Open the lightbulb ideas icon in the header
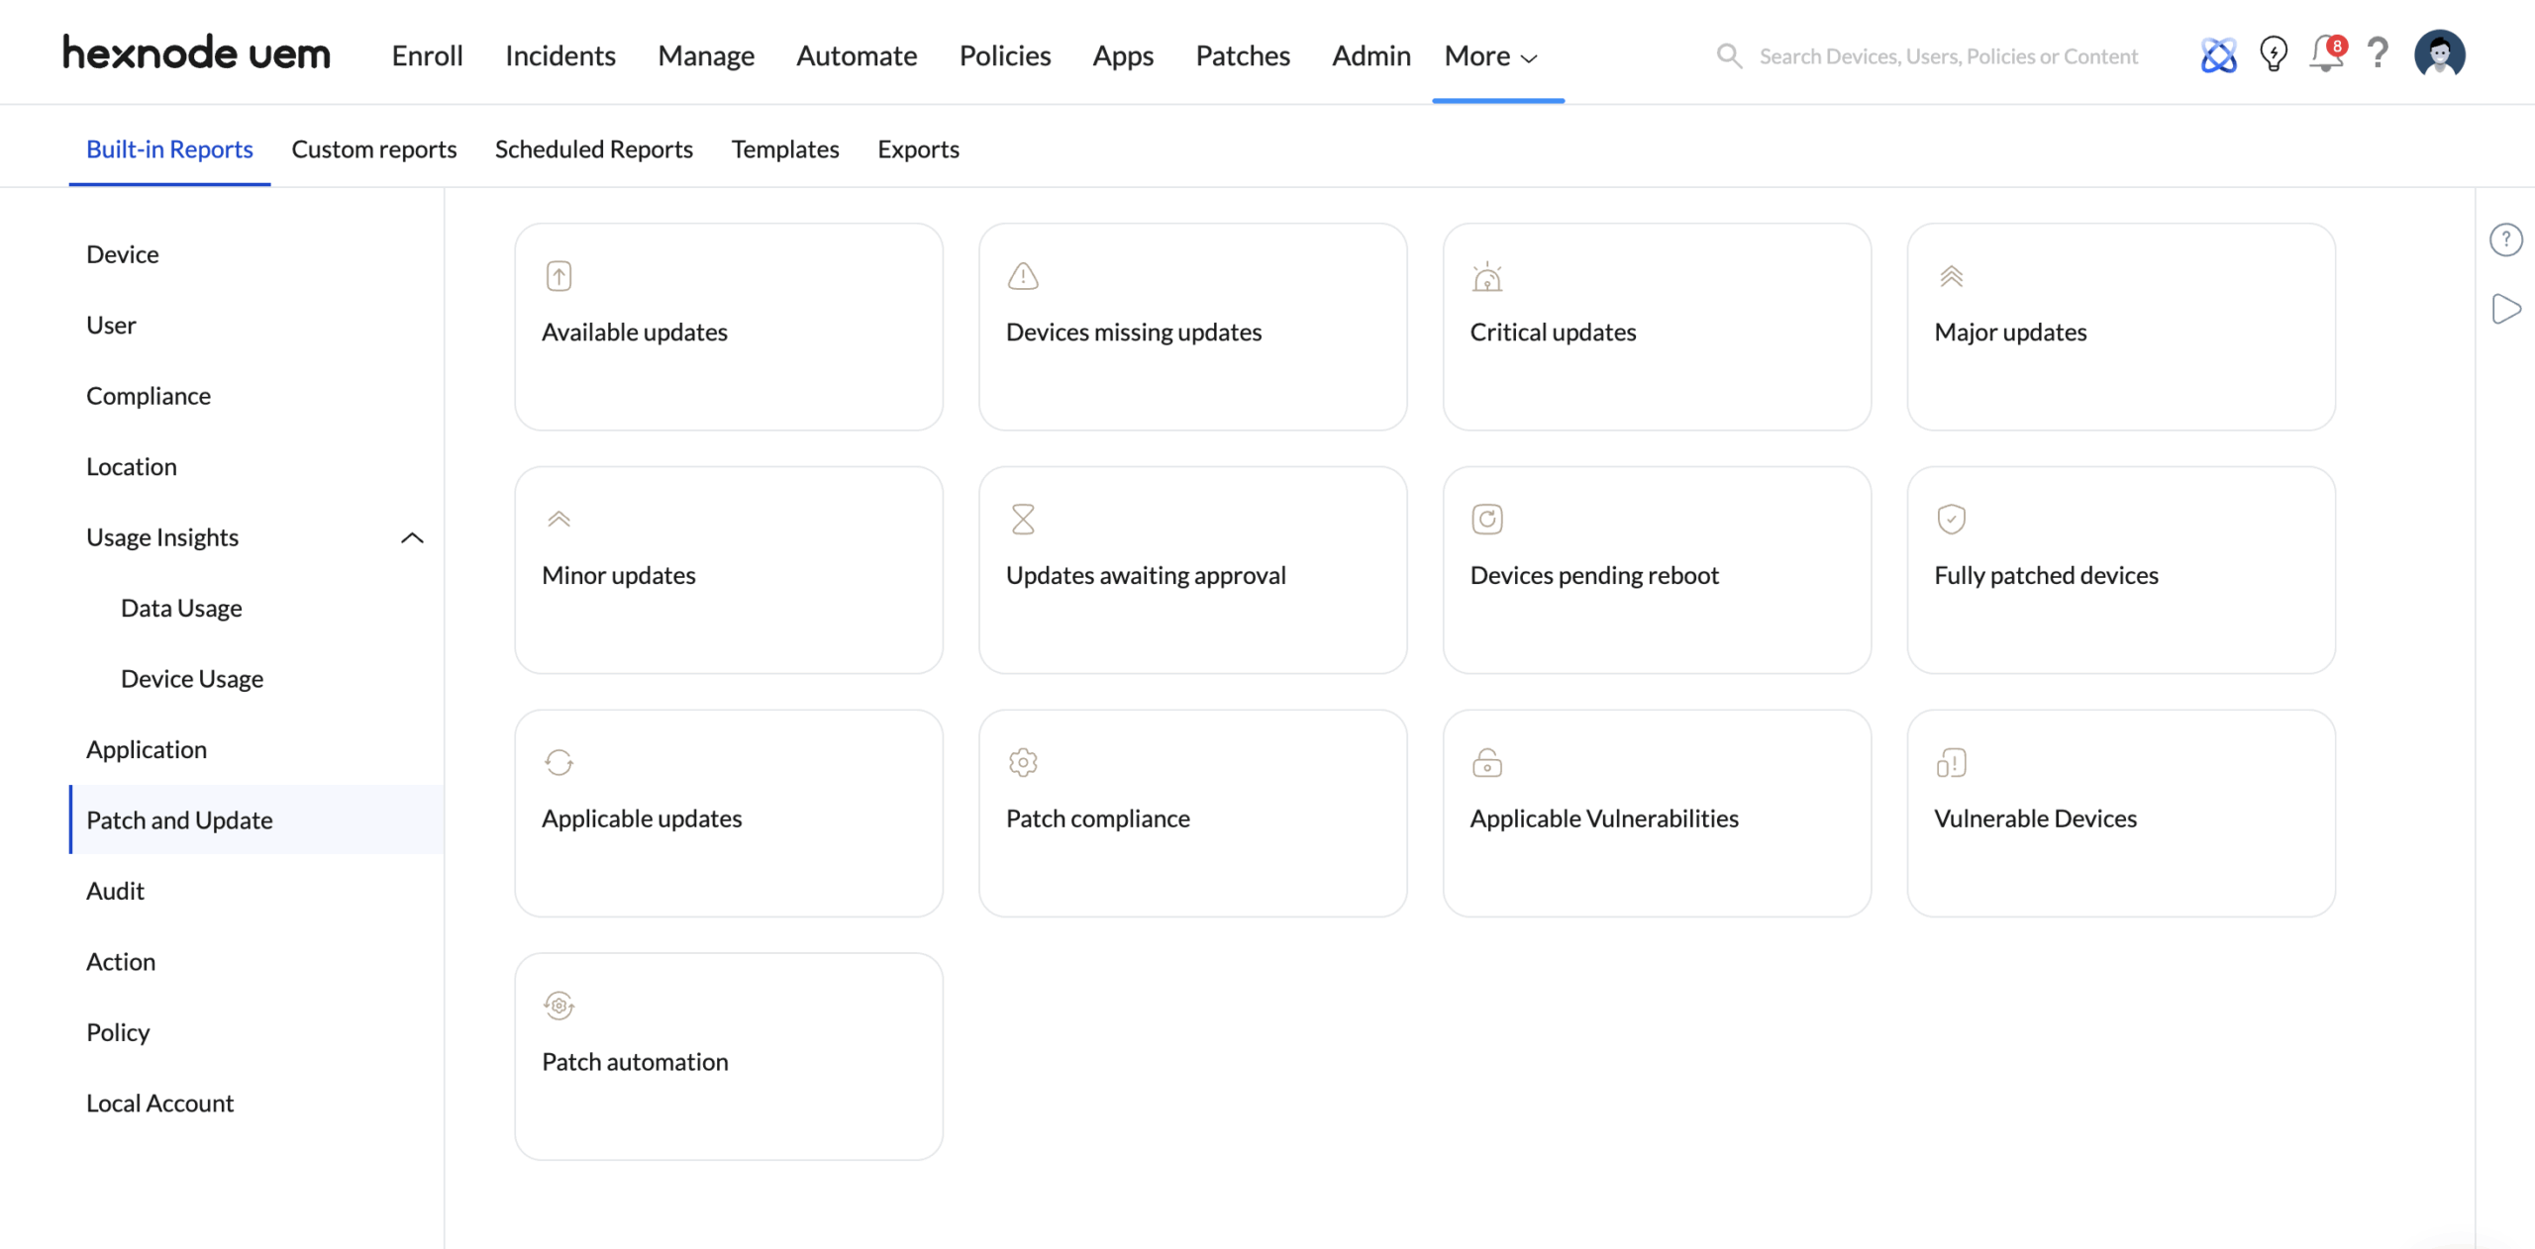This screenshot has height=1249, width=2535. pos(2273,55)
